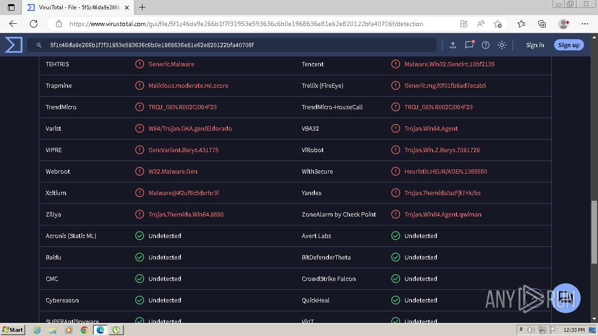Open the browser profile avatar
This screenshot has width=598, height=336.
pyautogui.click(x=563, y=24)
